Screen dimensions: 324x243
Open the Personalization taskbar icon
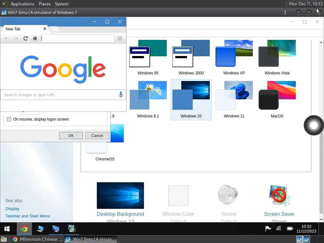[x=56, y=229]
